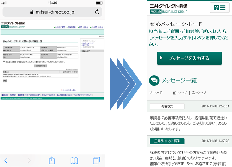Viewport: 232px width, 167px height.
Task: Tap the green 三井ダイレクト損保 sender label
Action: tap(167, 141)
